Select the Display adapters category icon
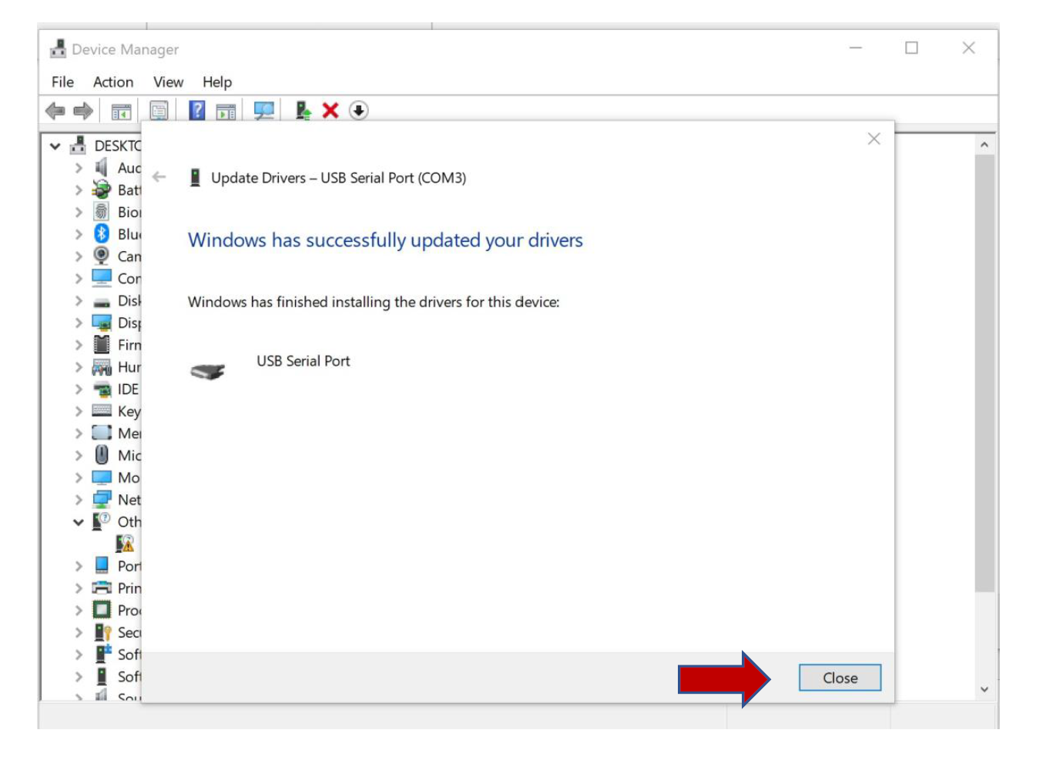Viewport: 1043px width, 770px height. click(102, 323)
